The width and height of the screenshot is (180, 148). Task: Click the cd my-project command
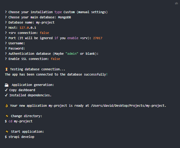[x=21, y=121]
